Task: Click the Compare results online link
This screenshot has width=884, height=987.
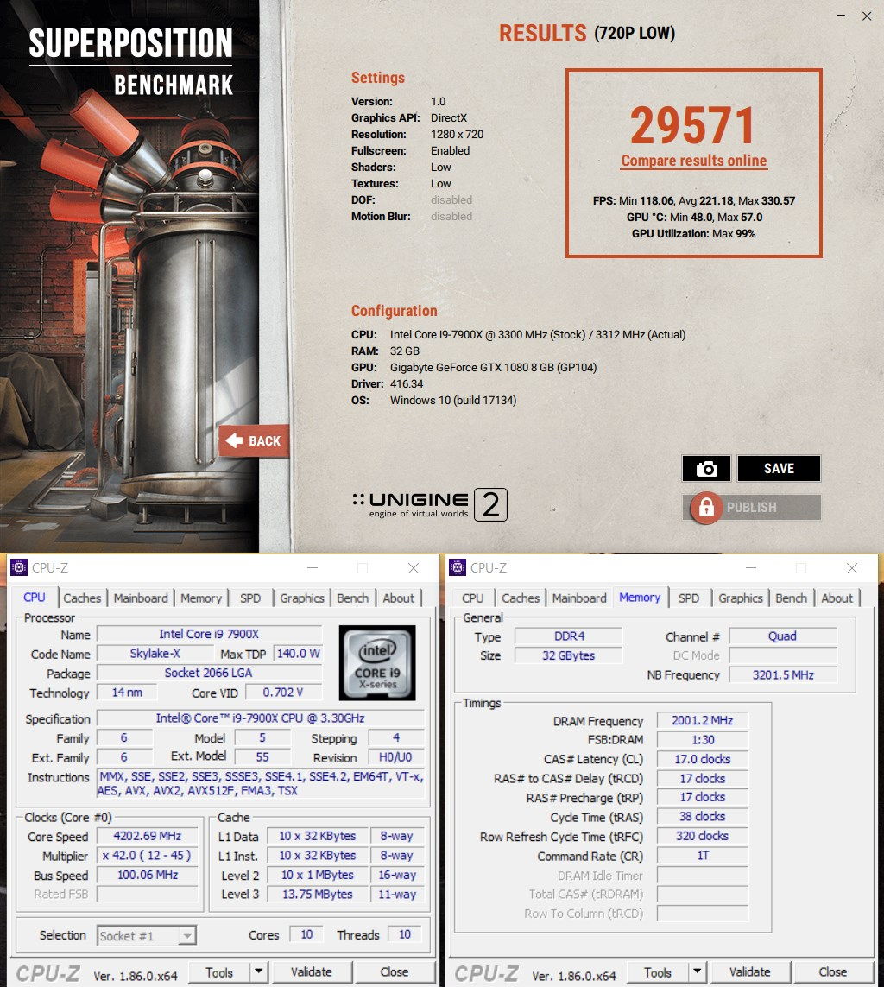Action: (694, 161)
